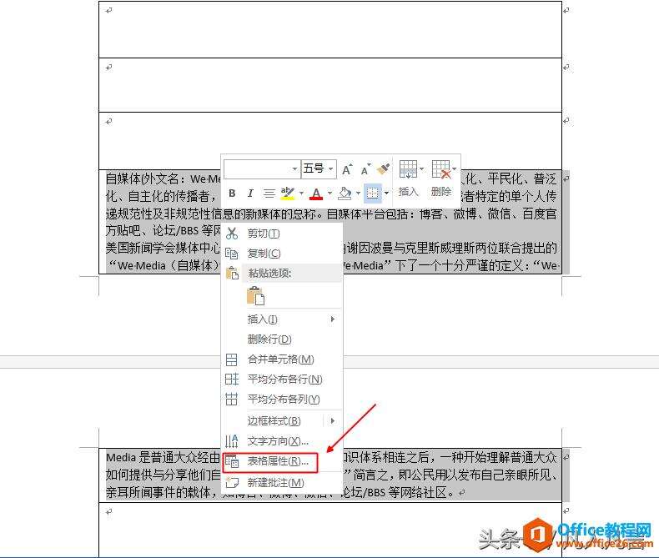Image resolution: width=659 pixels, height=558 pixels.
Task: Click the distribute rows icon
Action: click(232, 380)
